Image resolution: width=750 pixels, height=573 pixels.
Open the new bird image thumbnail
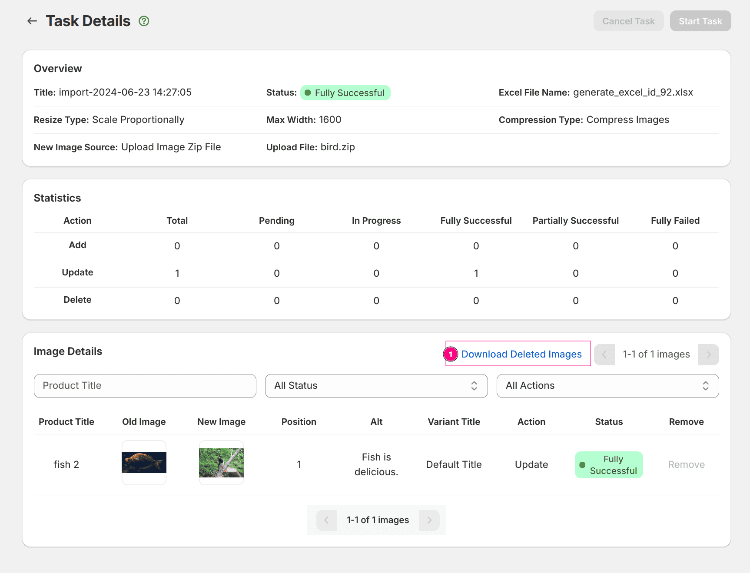pos(221,463)
